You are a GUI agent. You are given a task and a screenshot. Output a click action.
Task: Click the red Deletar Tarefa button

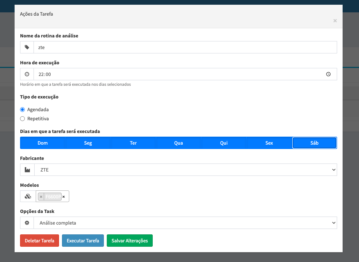(x=39, y=241)
